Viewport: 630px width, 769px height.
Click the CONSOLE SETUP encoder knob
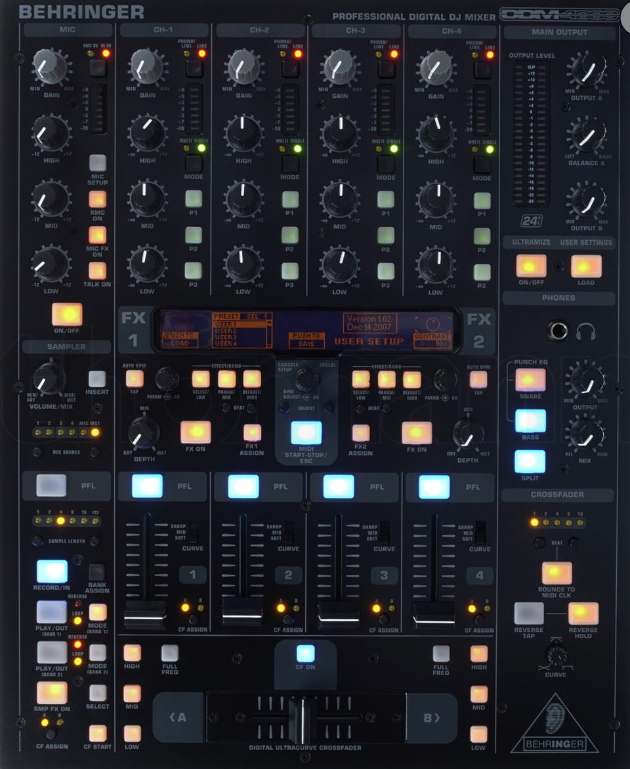[306, 379]
